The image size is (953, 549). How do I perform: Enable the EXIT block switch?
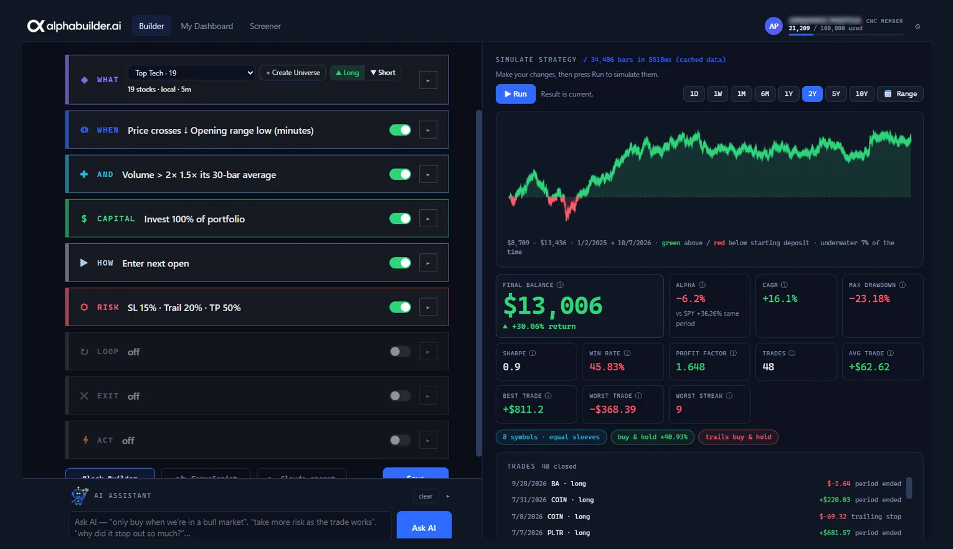pyautogui.click(x=400, y=396)
